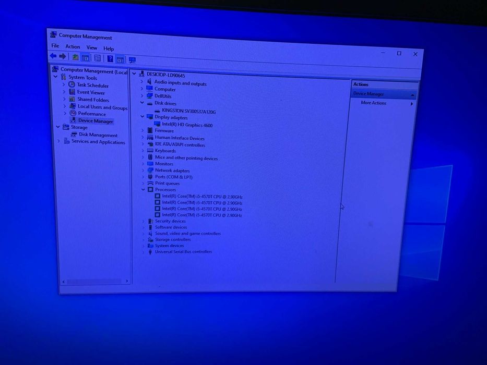Select the first Intel Core i5-4570T processor entry
This screenshot has width=487, height=365.
click(x=202, y=197)
